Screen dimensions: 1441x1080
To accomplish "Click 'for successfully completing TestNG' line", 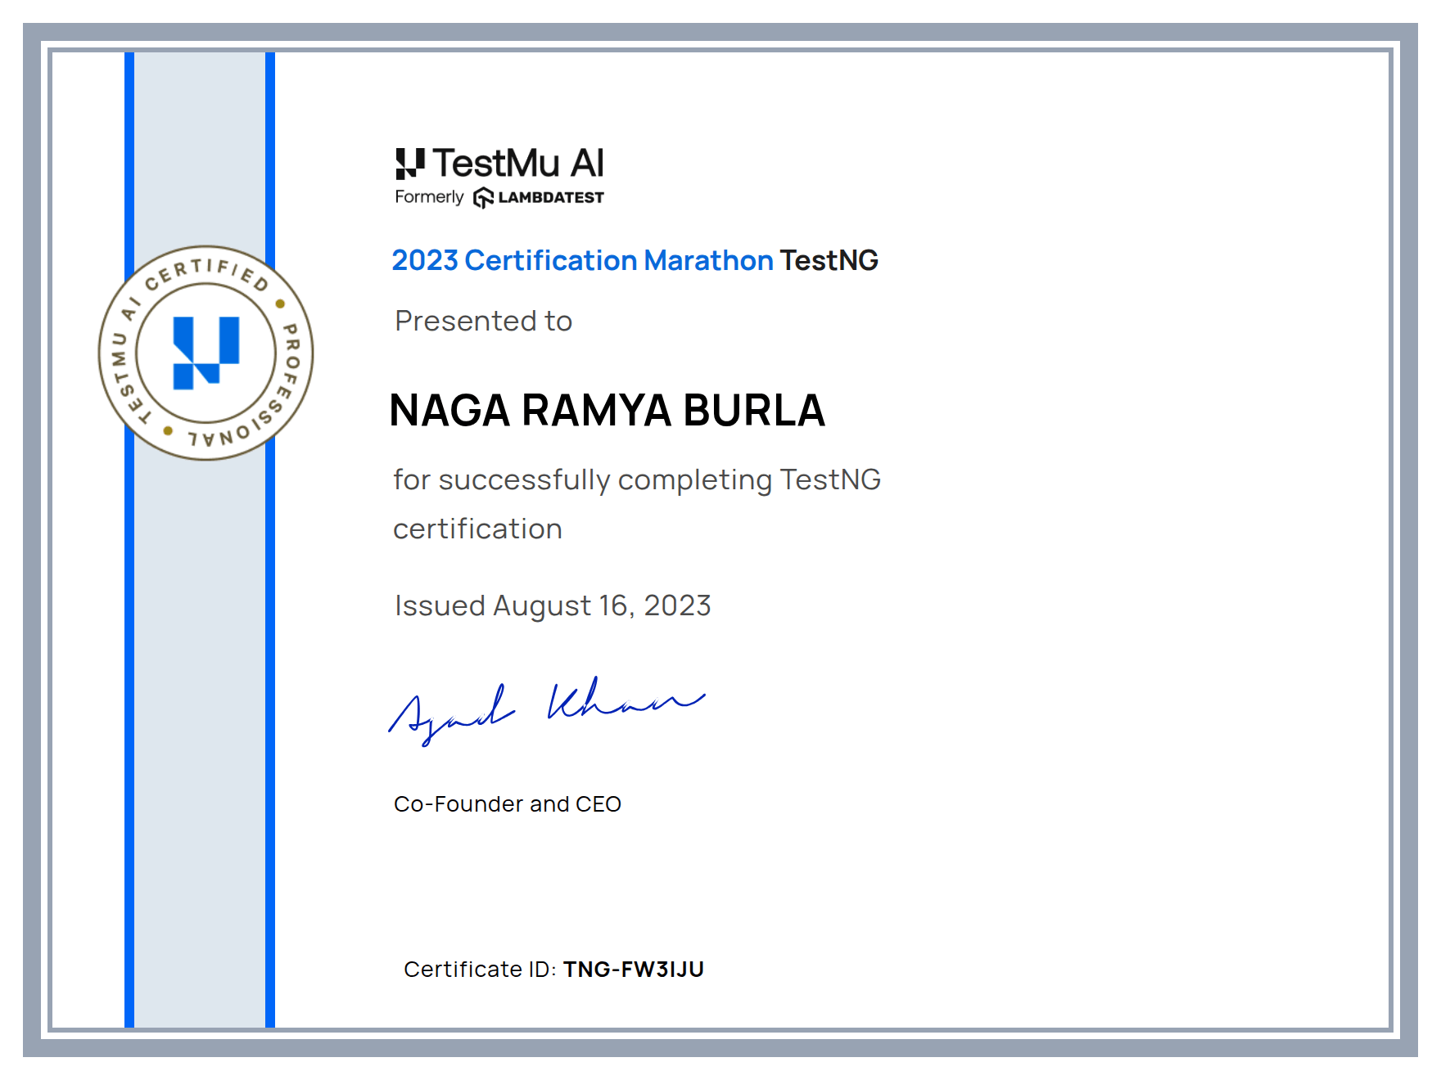I will coord(637,479).
